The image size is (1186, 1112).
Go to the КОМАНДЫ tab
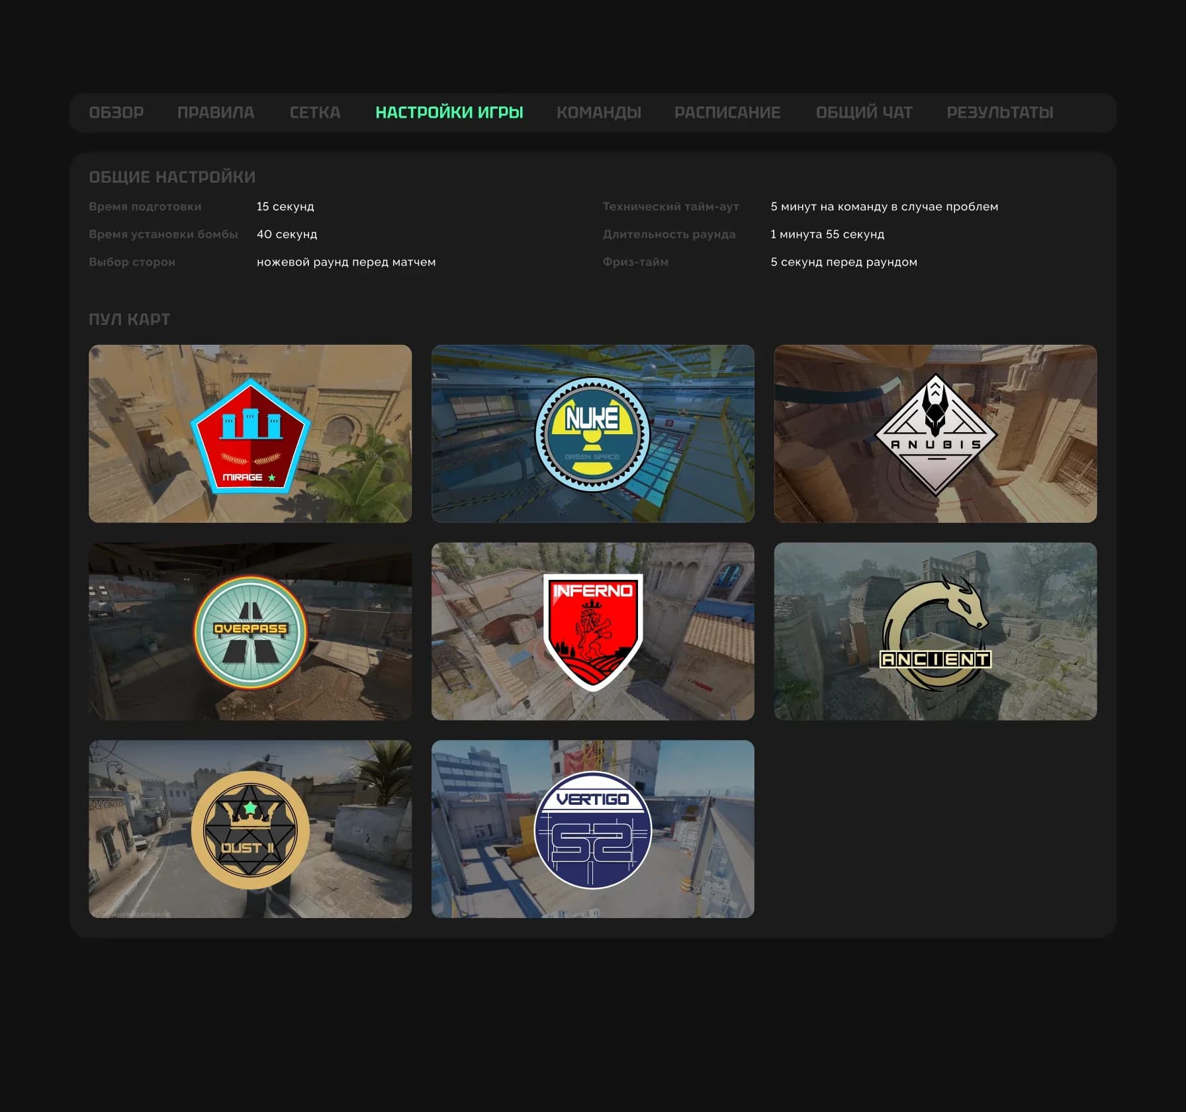599,113
